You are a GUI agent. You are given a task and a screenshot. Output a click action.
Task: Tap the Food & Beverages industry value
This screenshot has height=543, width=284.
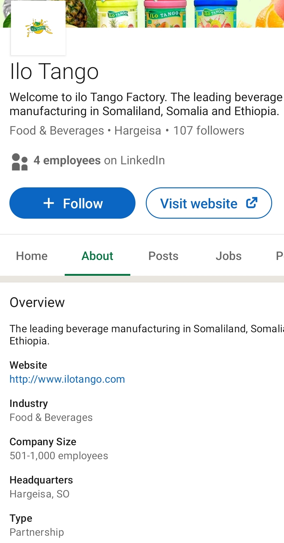(51, 418)
